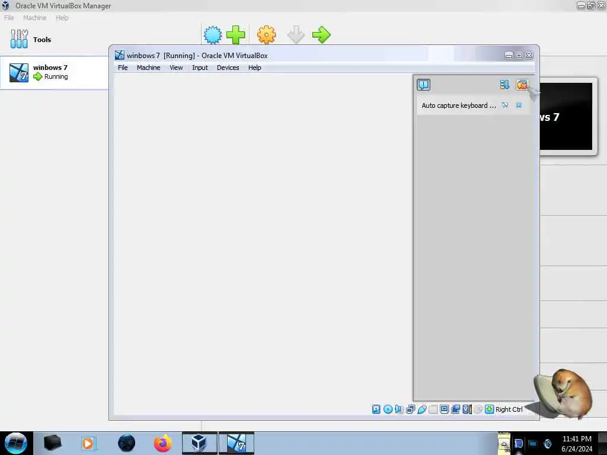Image resolution: width=607 pixels, height=455 pixels.
Task: Click the USB devices status bar icon
Action: 422,409
